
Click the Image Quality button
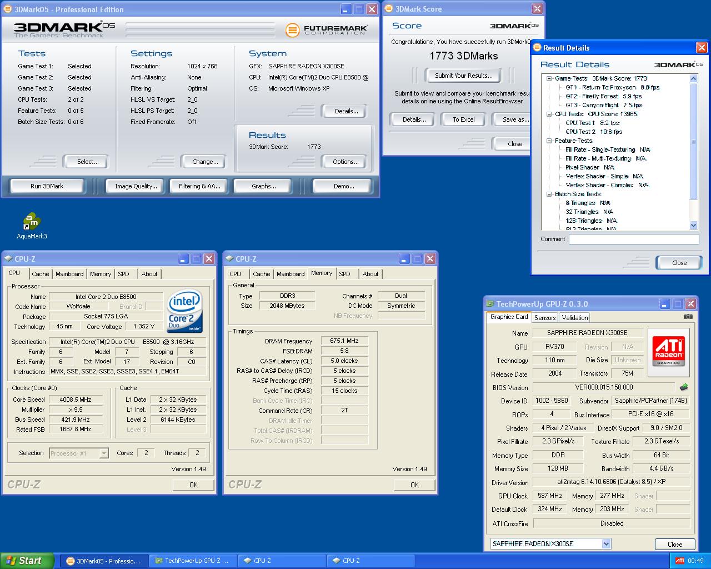click(x=136, y=186)
